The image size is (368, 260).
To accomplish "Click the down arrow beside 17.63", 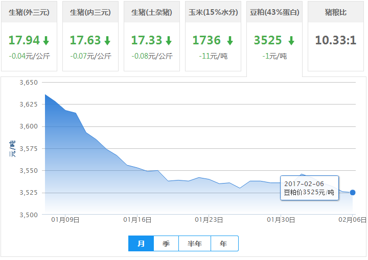I will (x=107, y=40).
